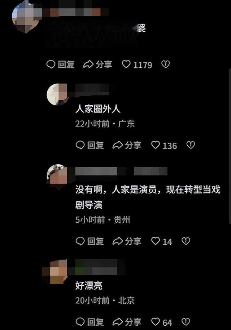Dislike the top comment with 1179 likes
Screen dimensions: 231x330
(165, 64)
